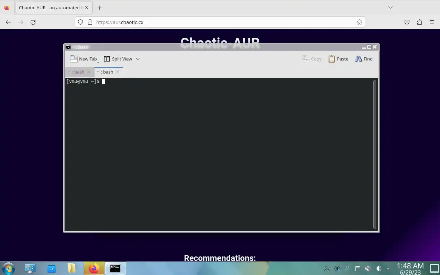Image resolution: width=440 pixels, height=275 pixels.
Task: Open the Firefox extensions puzzle icon
Action: pos(419,22)
